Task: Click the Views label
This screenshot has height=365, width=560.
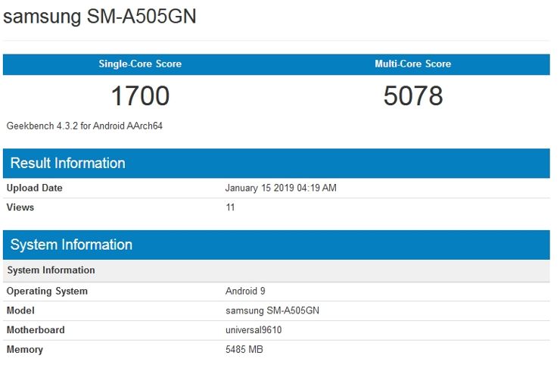Action: 20,207
